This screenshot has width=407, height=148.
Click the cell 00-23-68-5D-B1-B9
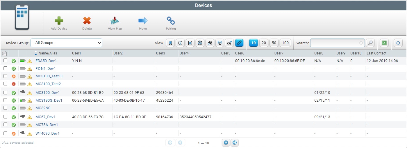[88, 93]
